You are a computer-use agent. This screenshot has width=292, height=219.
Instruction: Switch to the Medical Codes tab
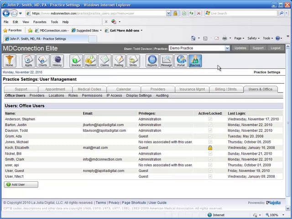pyautogui.click(x=89, y=89)
